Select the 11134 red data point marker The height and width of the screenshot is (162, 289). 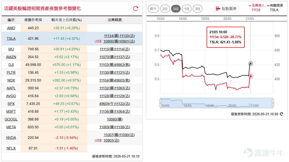point(251,76)
